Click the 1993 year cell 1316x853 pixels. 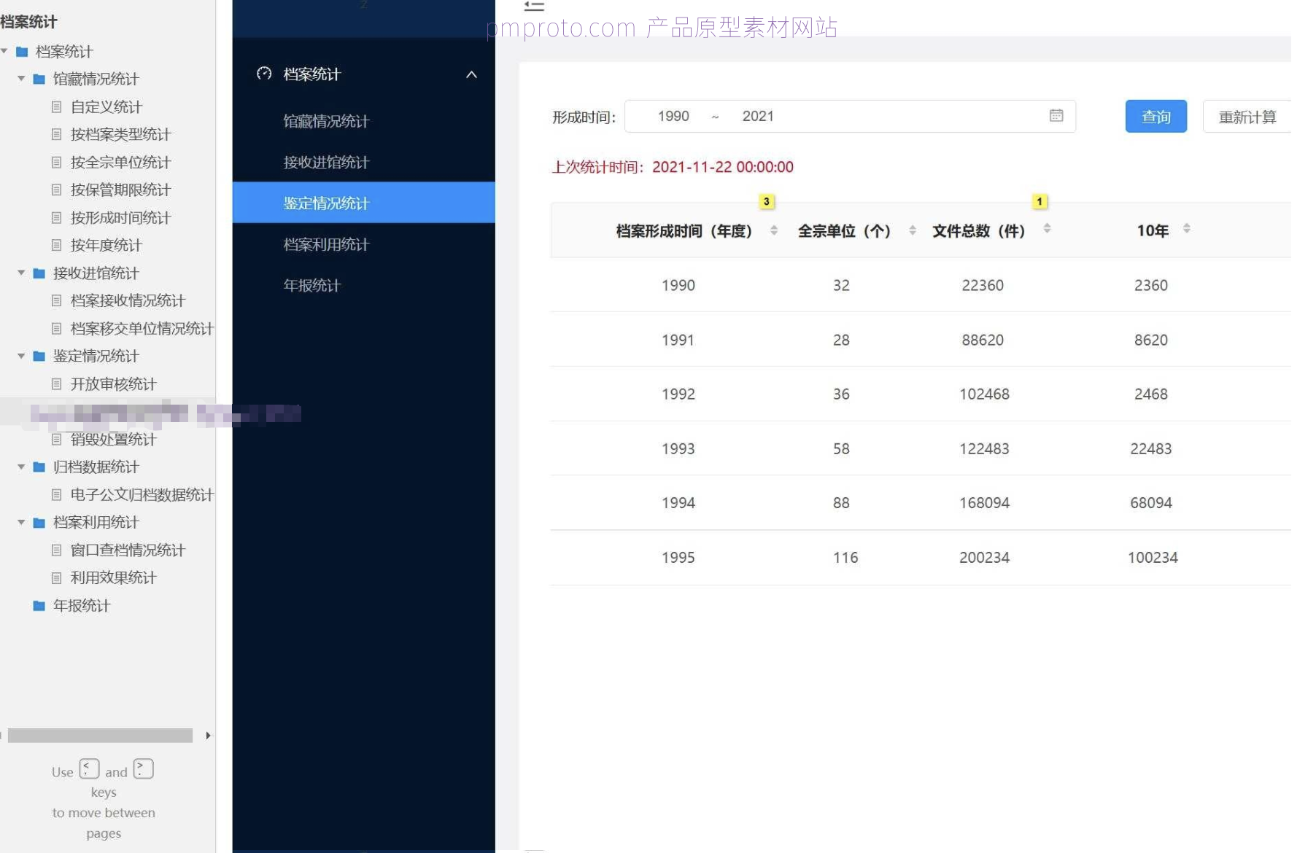coord(678,448)
